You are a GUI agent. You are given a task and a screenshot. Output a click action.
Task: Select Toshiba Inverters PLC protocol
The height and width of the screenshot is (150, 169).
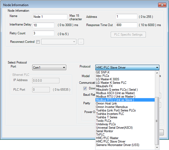(x=125, y=114)
